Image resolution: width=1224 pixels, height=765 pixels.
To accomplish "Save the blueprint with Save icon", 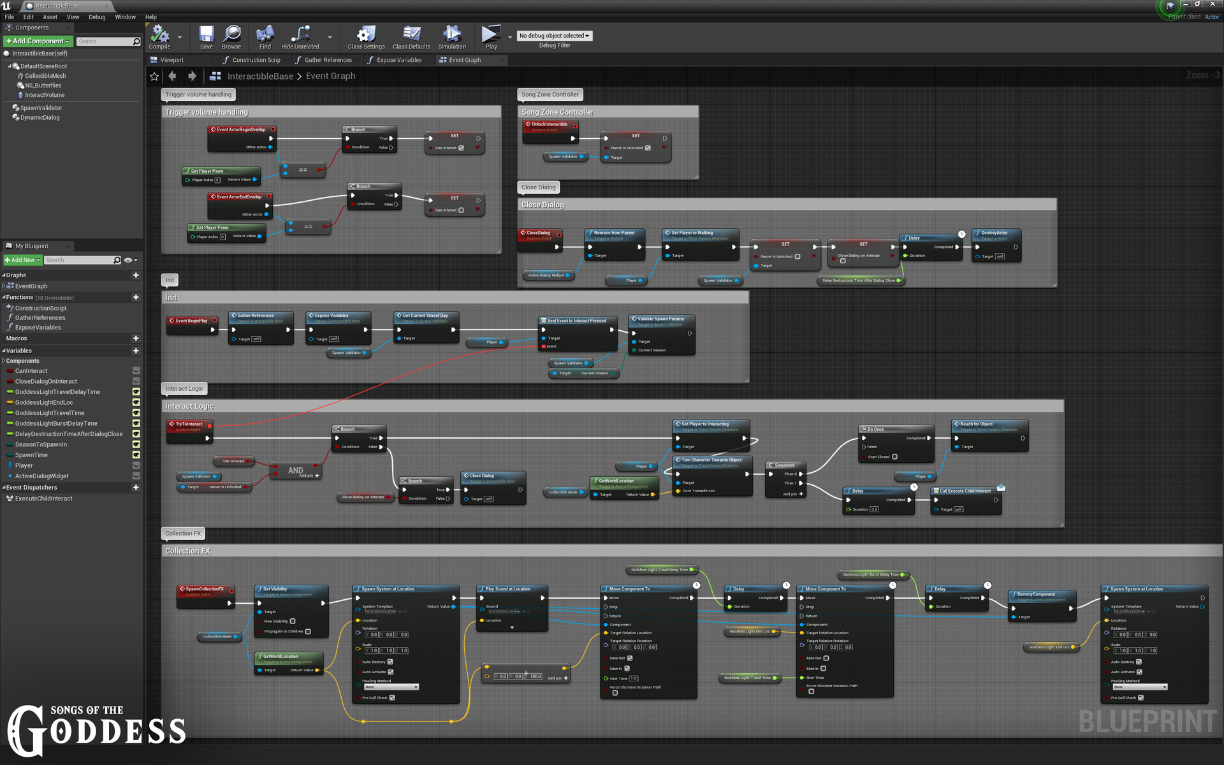I will coord(206,34).
